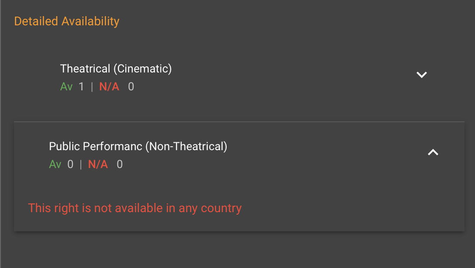
Task: Click N/A count 0 under Theatrical
Action: coord(131,87)
